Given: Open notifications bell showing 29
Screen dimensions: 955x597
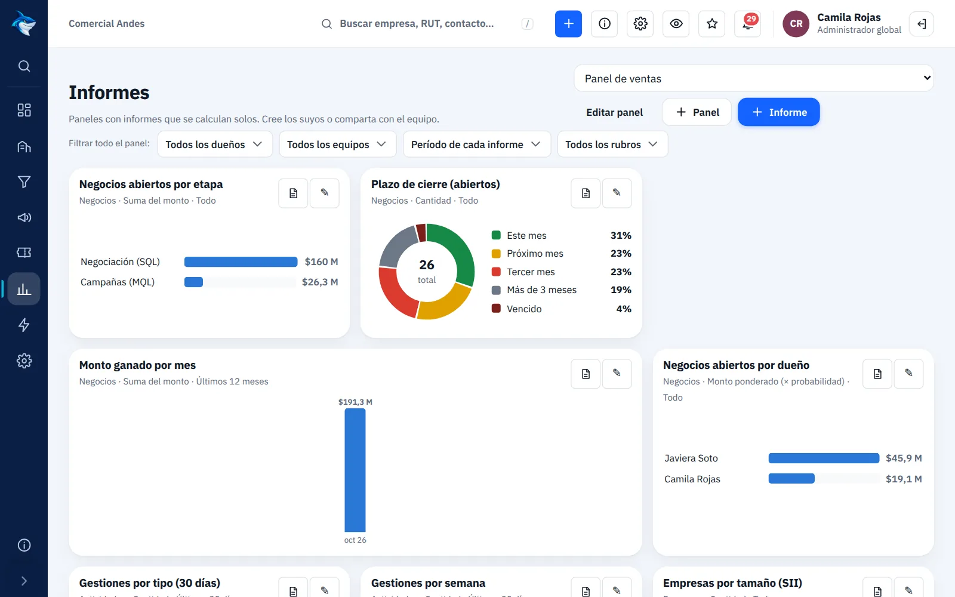Looking at the screenshot, I should pyautogui.click(x=748, y=24).
